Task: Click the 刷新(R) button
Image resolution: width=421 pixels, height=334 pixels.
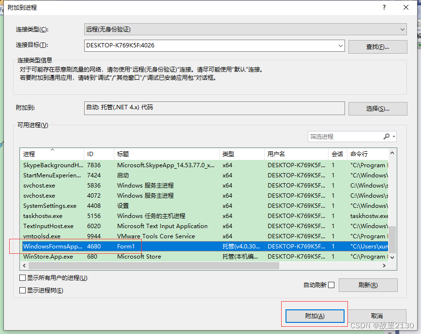Action: [x=368, y=285]
